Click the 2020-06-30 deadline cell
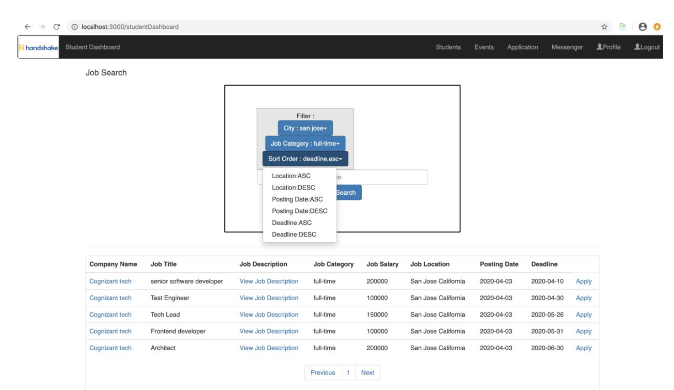This screenshot has width=674, height=390. click(x=547, y=348)
